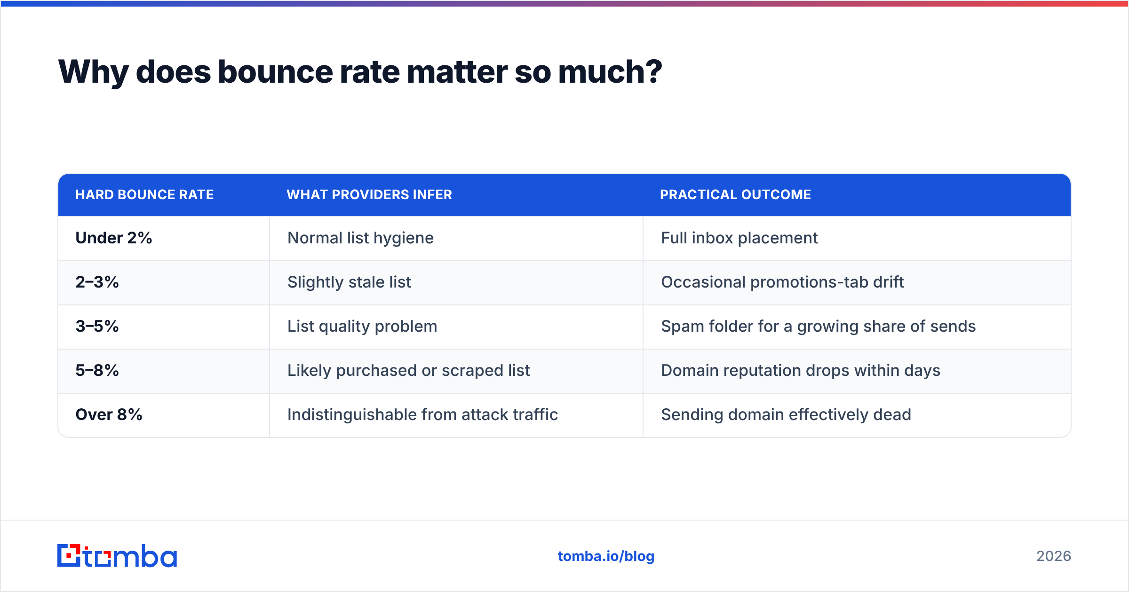1129x592 pixels.
Task: Click the 'Full inbox placement' cell
Action: [x=857, y=238]
